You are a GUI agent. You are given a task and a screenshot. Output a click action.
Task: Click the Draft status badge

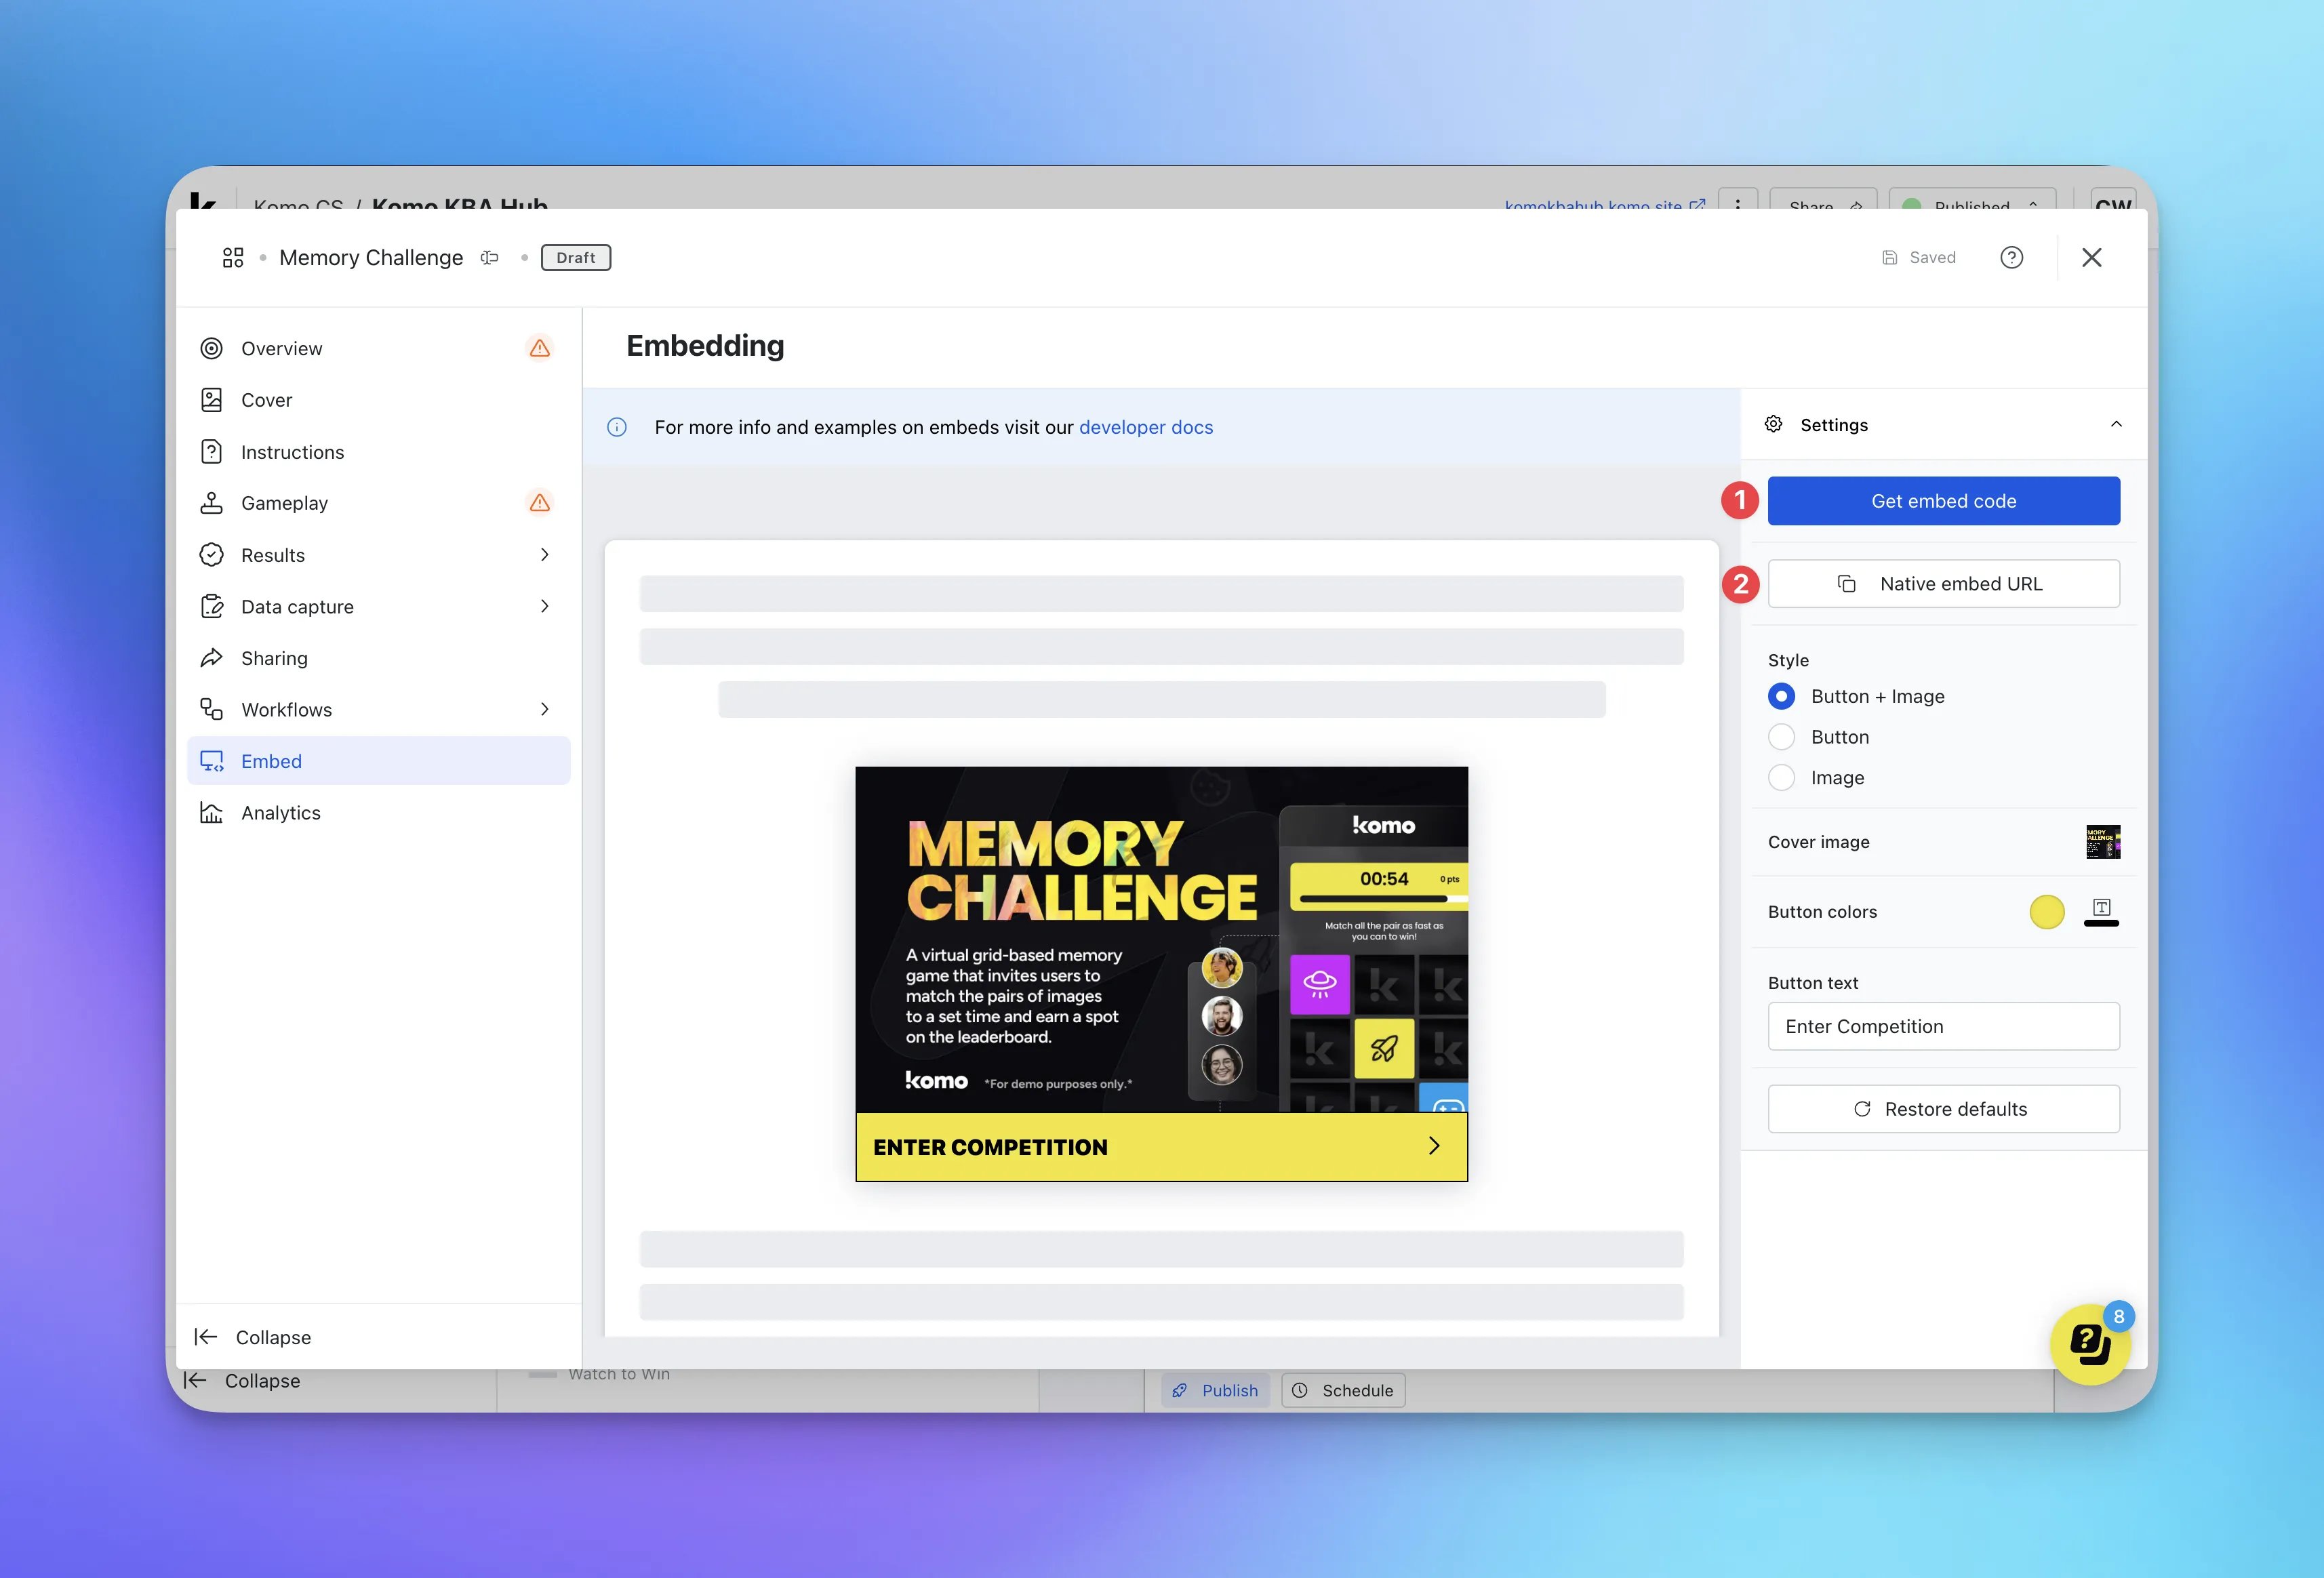(576, 258)
